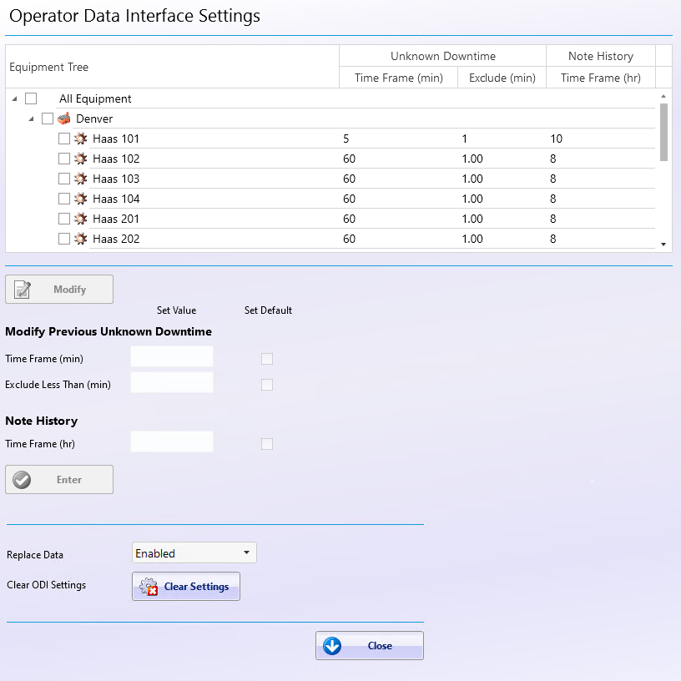Click the checkmark icon on Enter button

[x=22, y=480]
